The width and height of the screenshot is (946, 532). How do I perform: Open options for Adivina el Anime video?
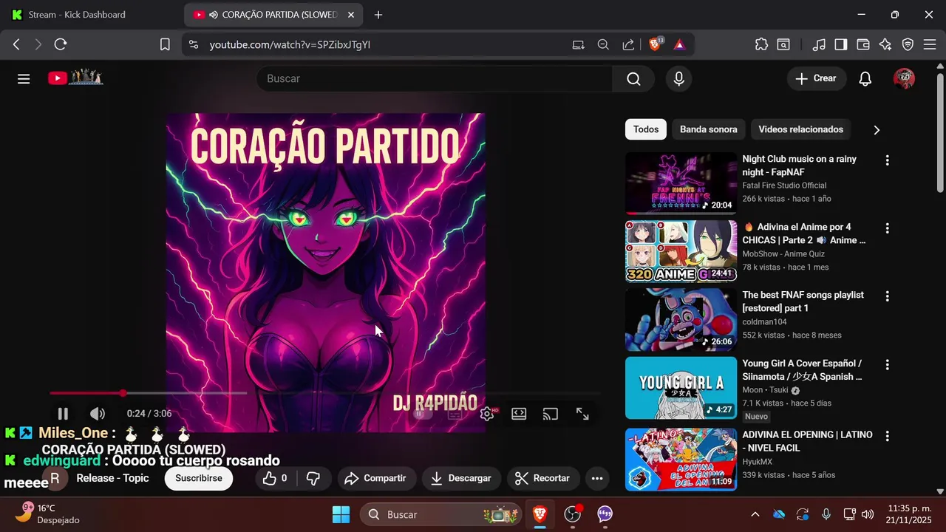888,228
